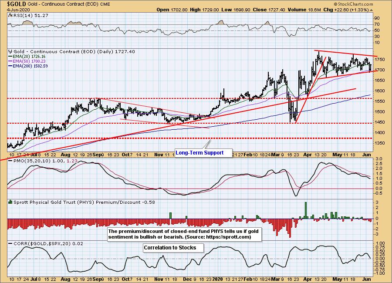Click the Open 1702.80 value

click(x=172, y=10)
